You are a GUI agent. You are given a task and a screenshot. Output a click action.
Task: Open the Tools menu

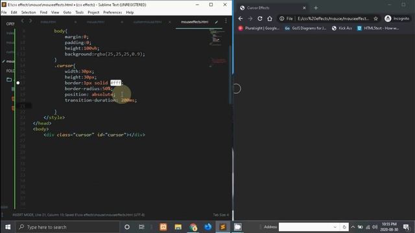click(x=79, y=12)
